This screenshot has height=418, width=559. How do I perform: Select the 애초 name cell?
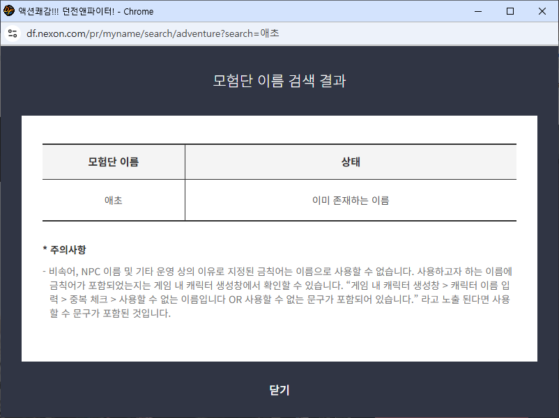[x=114, y=200]
